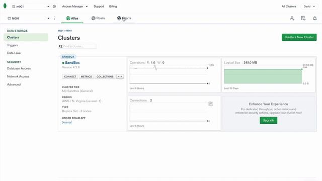Select Clusters in the sidebar
Image resolution: width=322 pixels, height=181 pixels.
(x=26, y=37)
